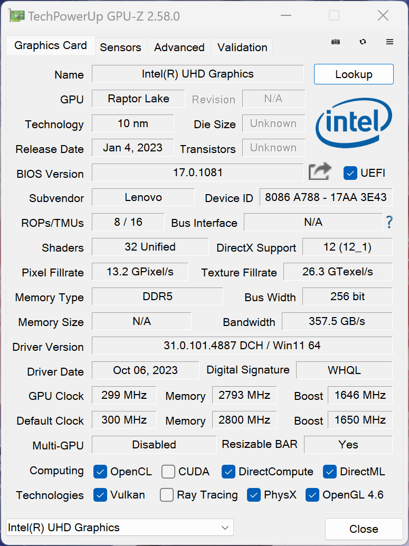
Task: Go to the Validation tab
Action: tap(242, 47)
